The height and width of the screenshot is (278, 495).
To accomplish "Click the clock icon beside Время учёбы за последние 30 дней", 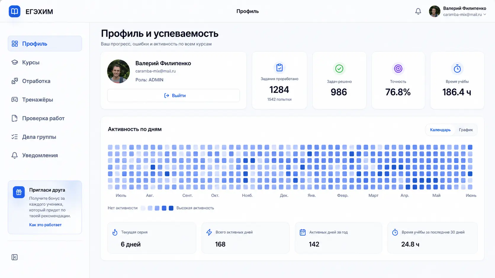I will coord(395,233).
